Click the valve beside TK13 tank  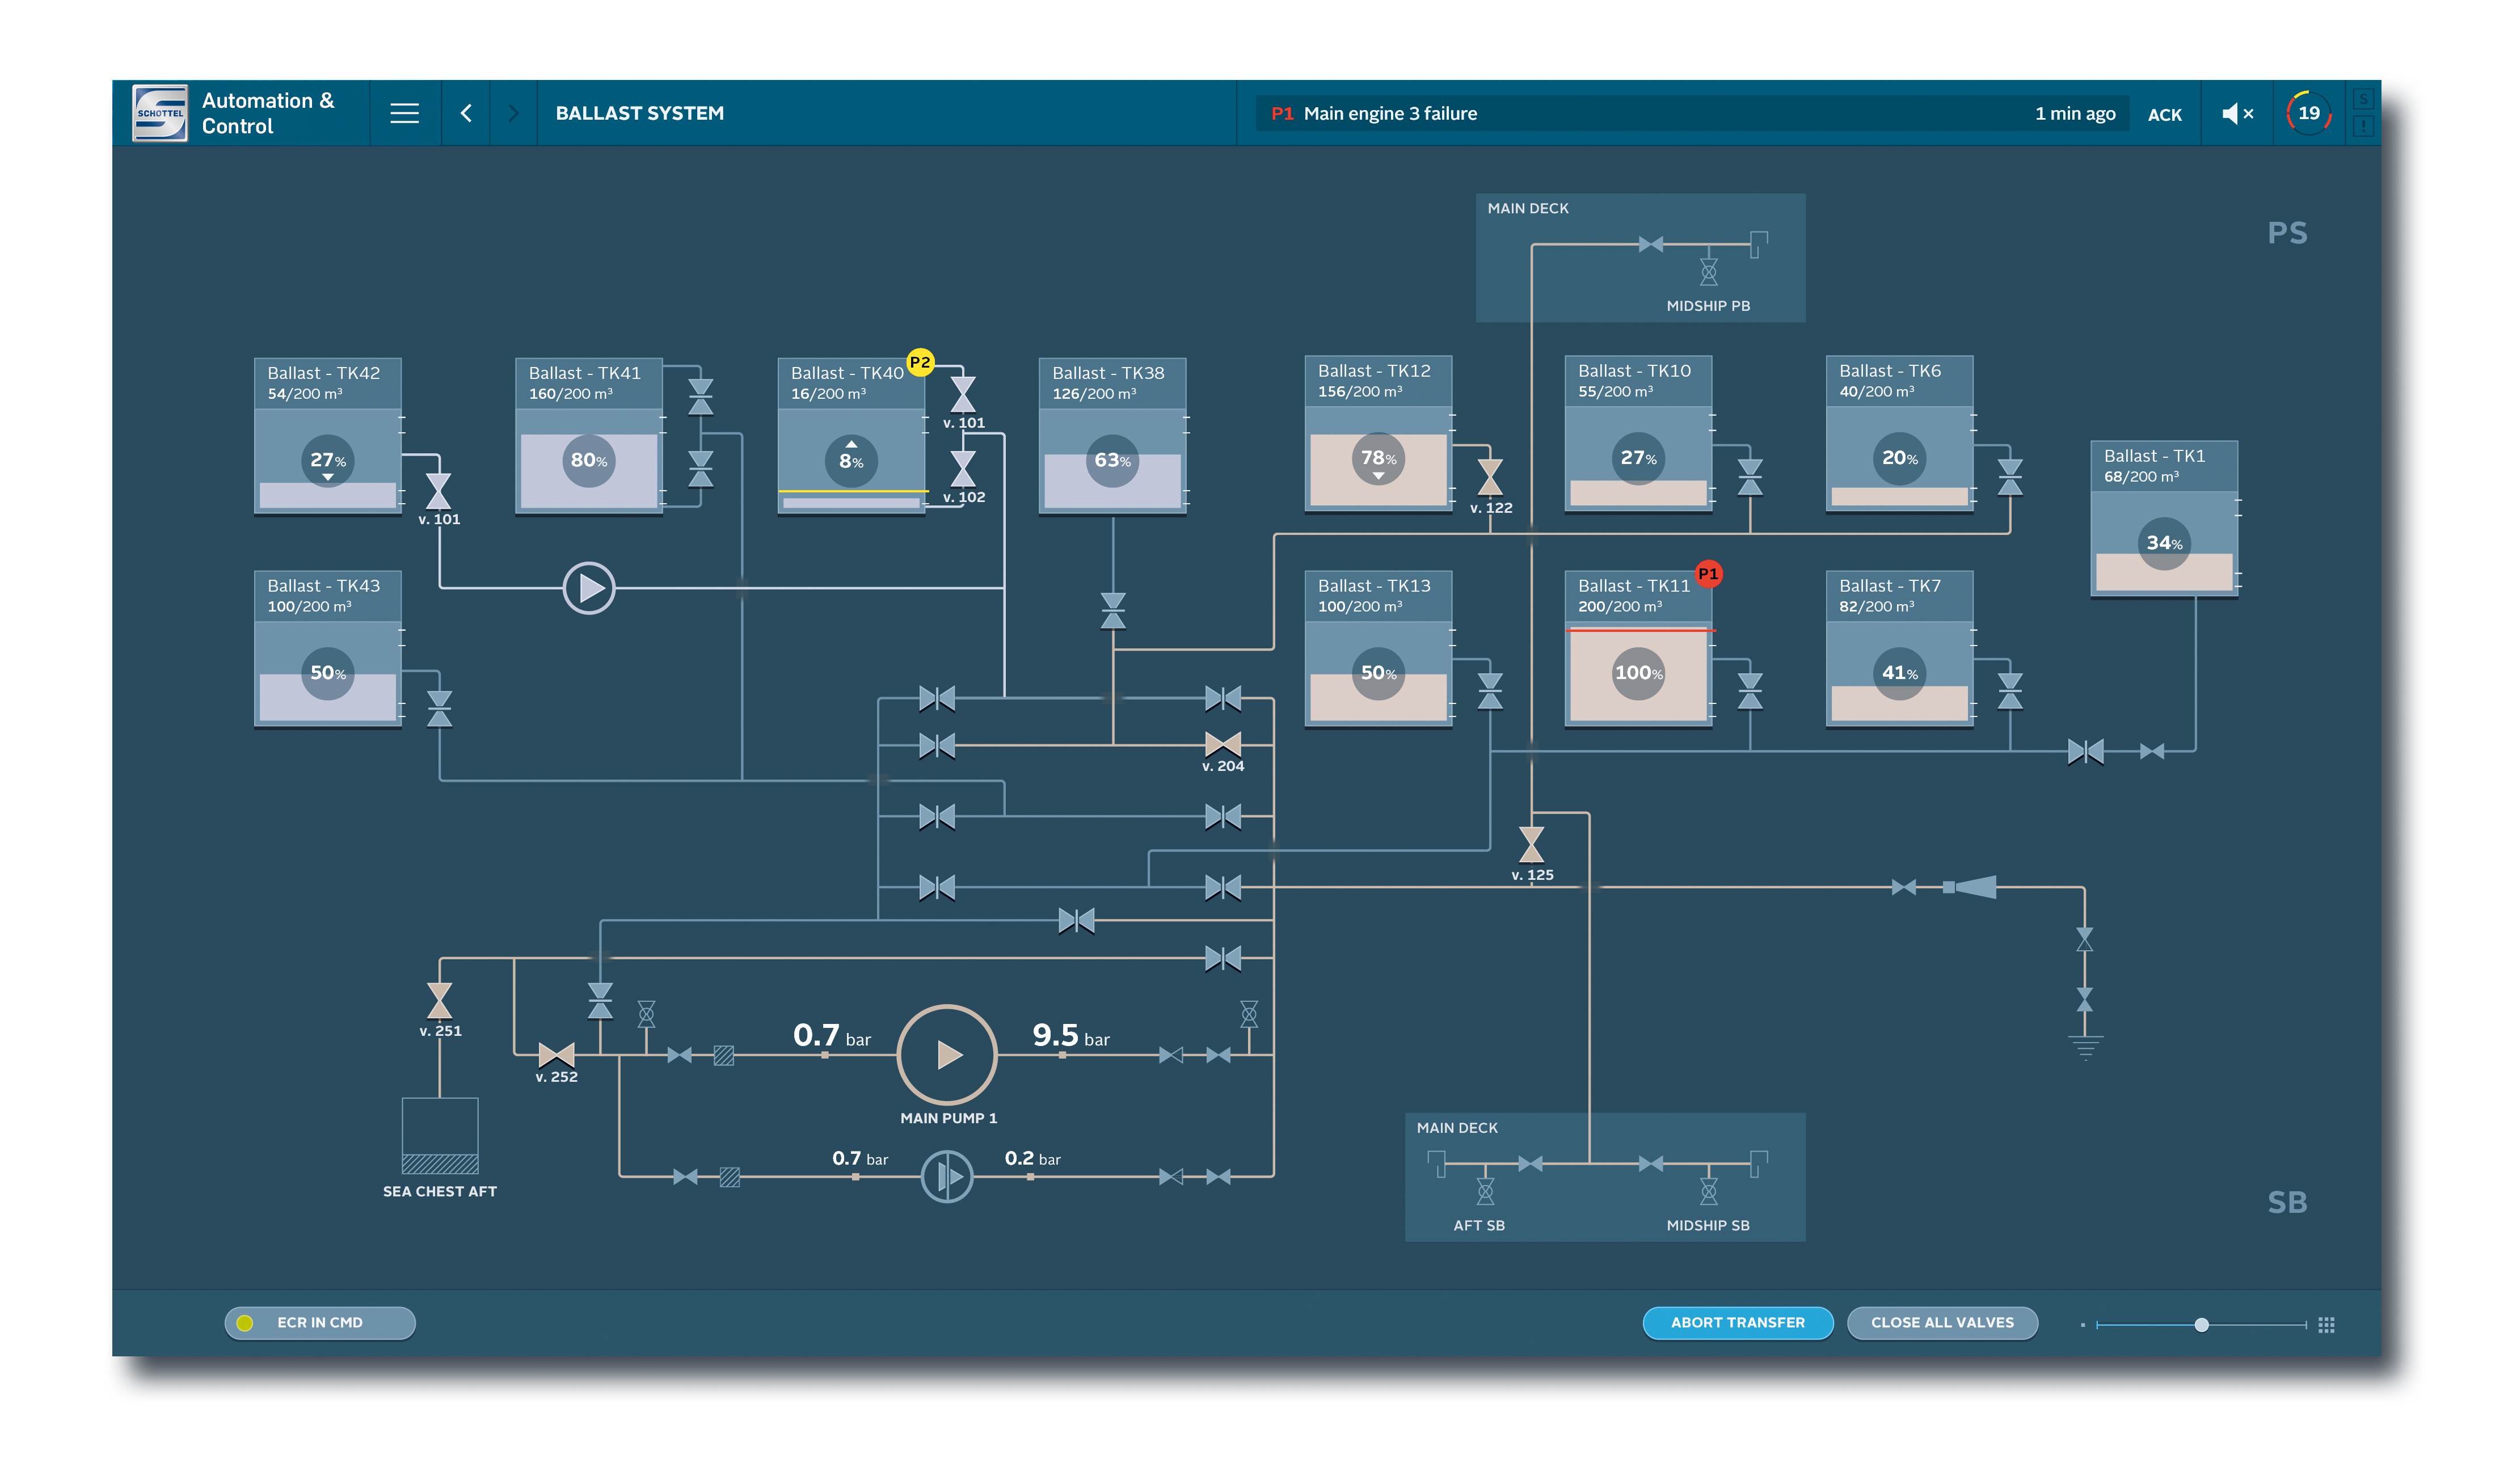[x=1490, y=690]
